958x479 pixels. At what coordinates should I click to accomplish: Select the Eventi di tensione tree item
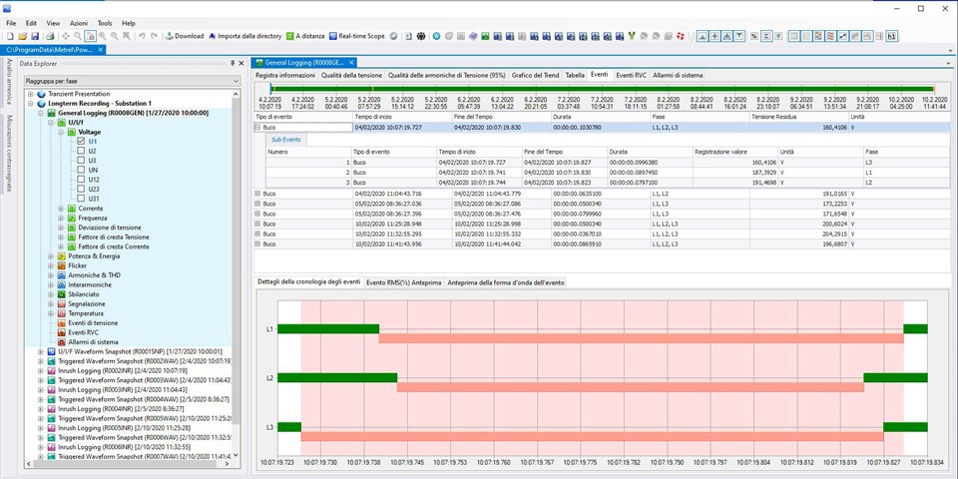point(92,322)
